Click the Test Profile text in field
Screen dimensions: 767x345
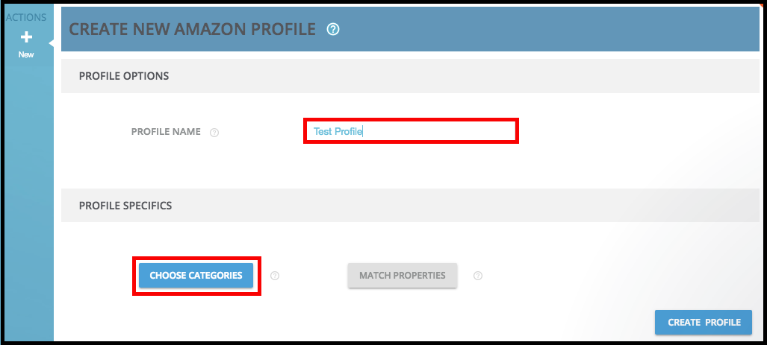338,131
